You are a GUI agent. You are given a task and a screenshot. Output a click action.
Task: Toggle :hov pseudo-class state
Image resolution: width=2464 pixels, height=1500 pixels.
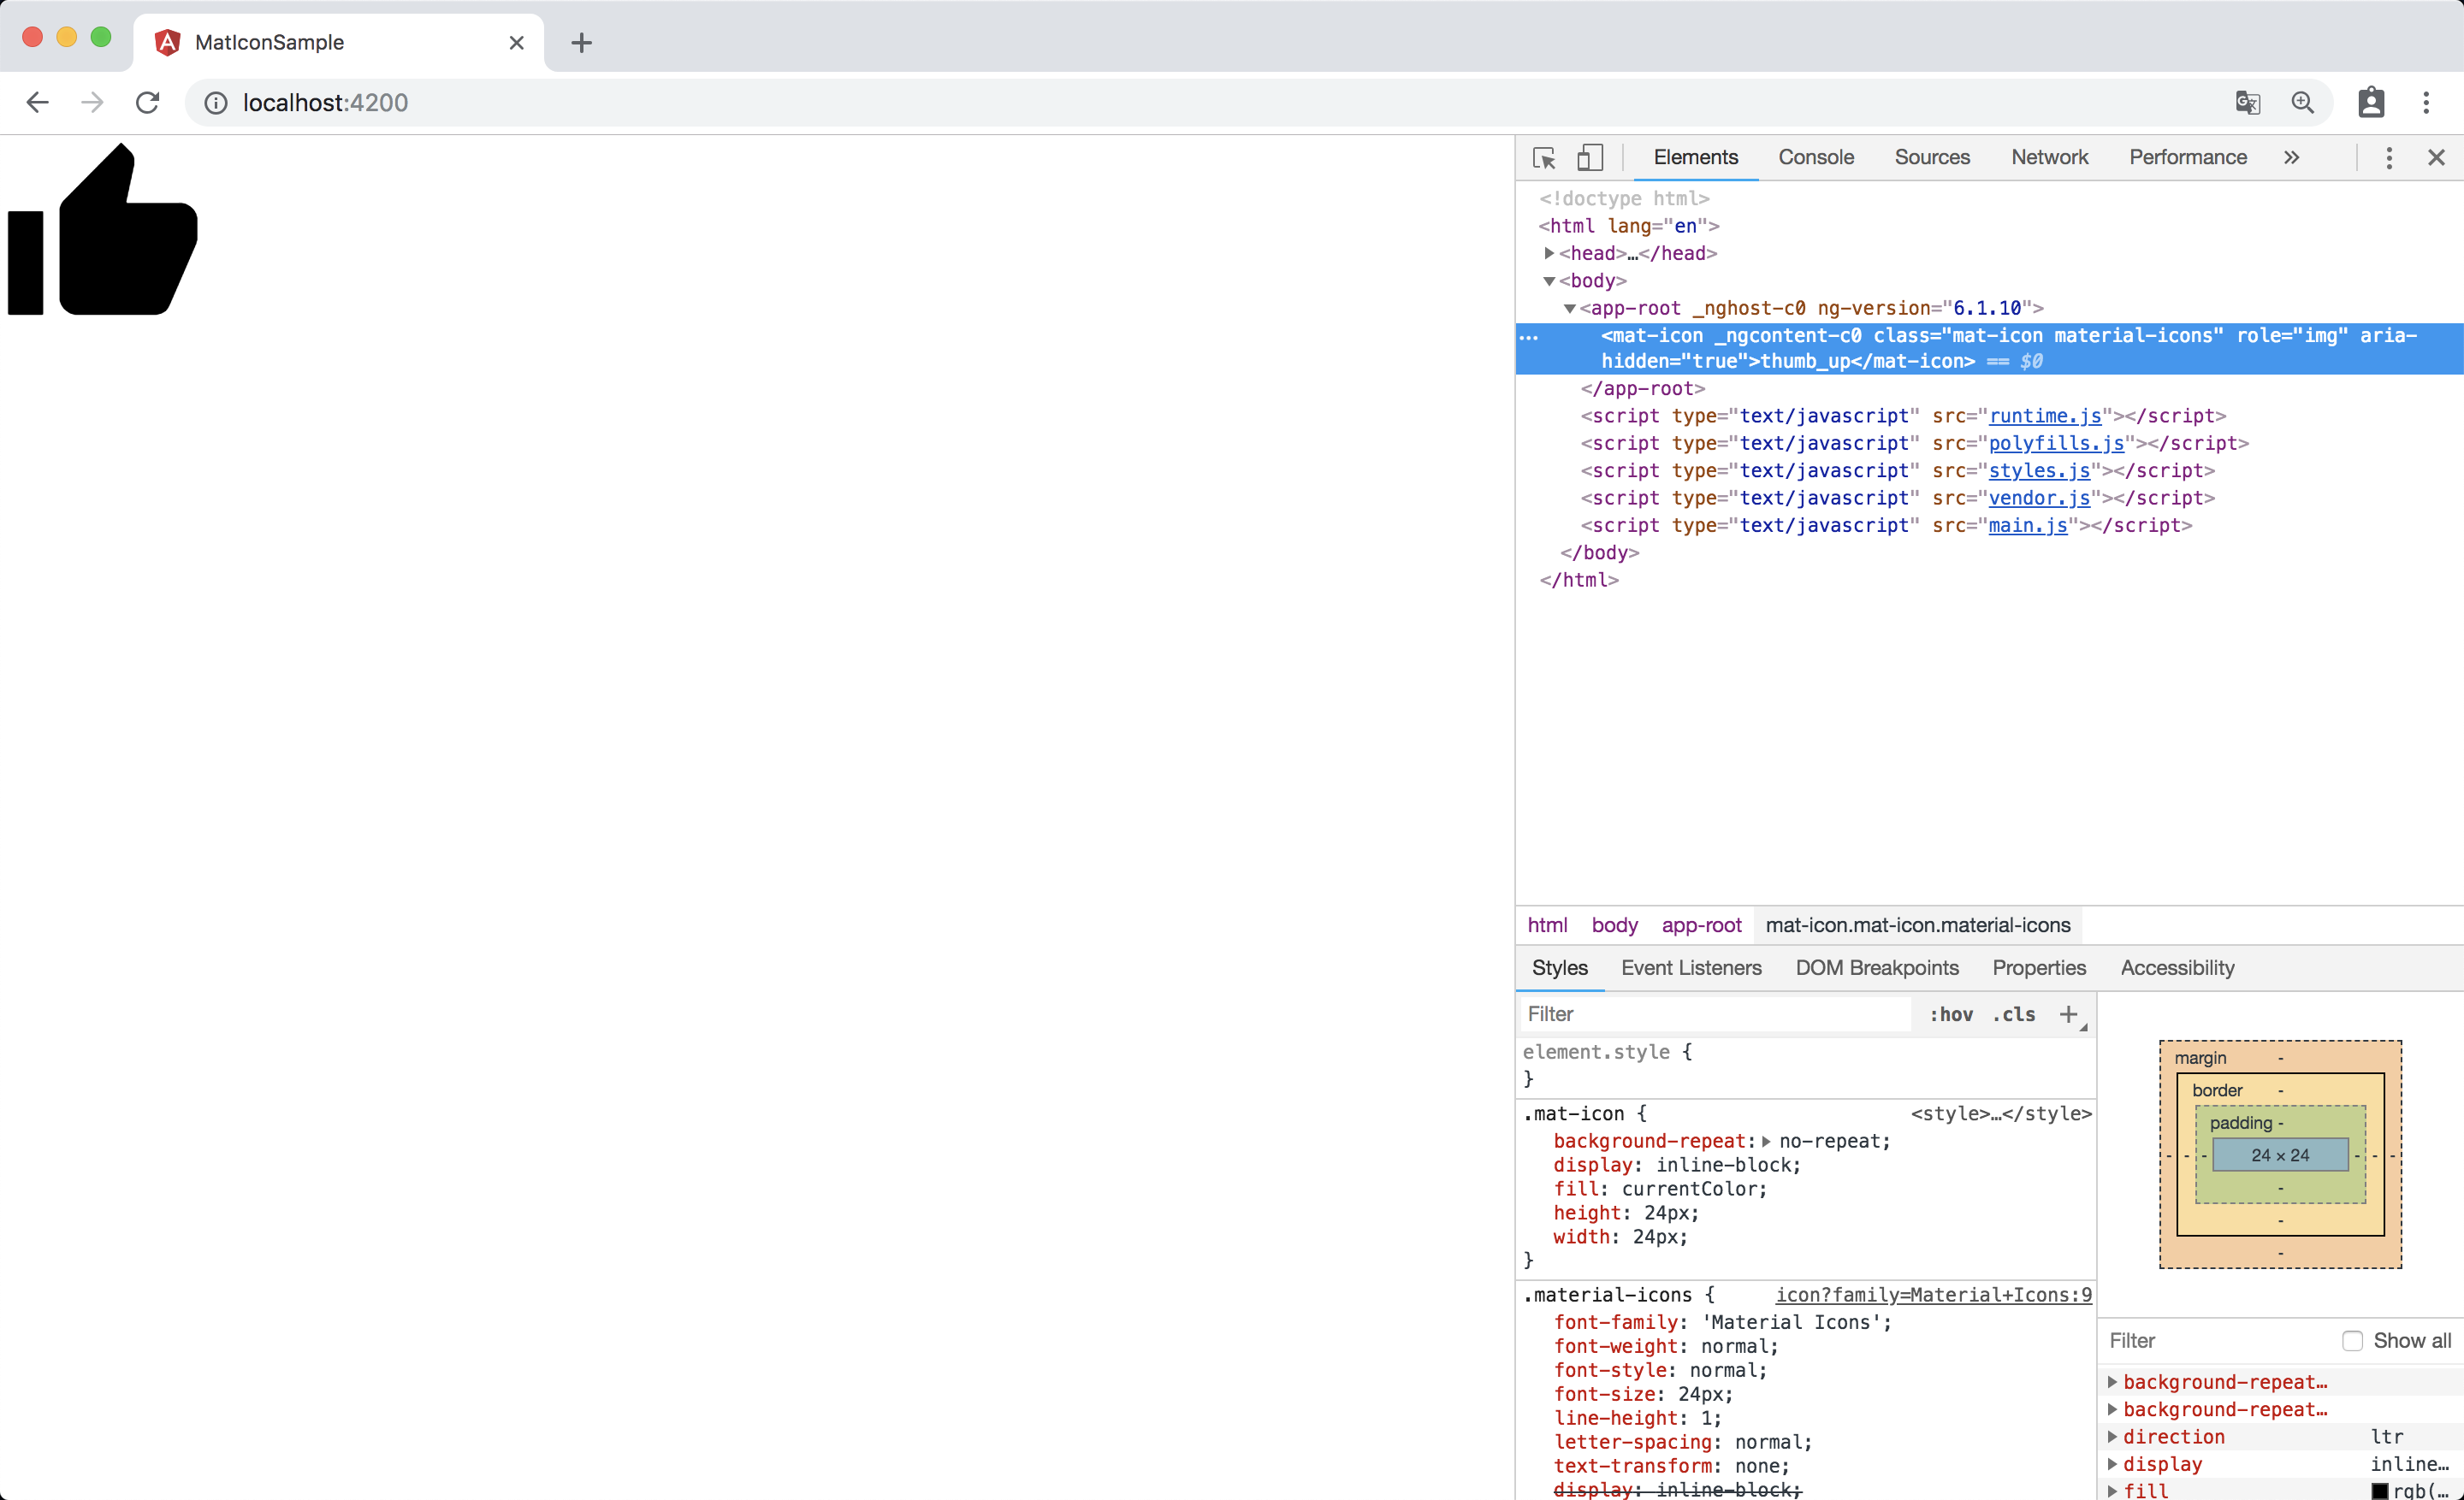point(1951,1013)
